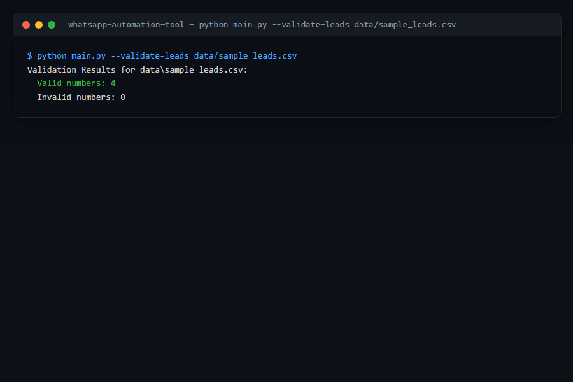The width and height of the screenshot is (573, 382).
Task: Click the red close dot
Action: pyautogui.click(x=26, y=25)
